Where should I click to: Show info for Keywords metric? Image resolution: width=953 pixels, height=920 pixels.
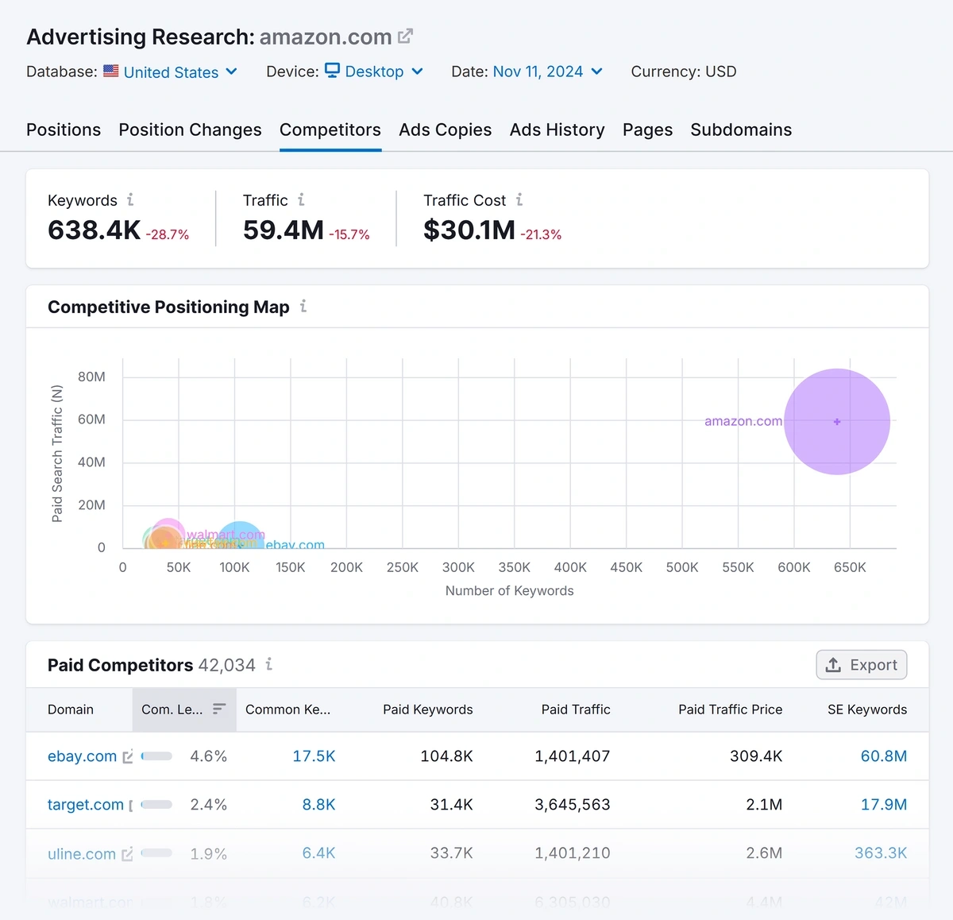click(x=130, y=199)
